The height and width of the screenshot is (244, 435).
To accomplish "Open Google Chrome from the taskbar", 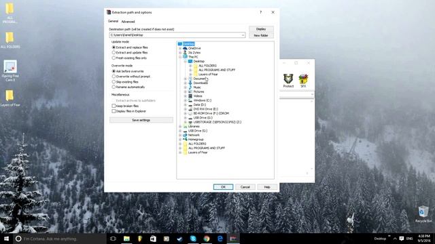I will click(x=207, y=239).
